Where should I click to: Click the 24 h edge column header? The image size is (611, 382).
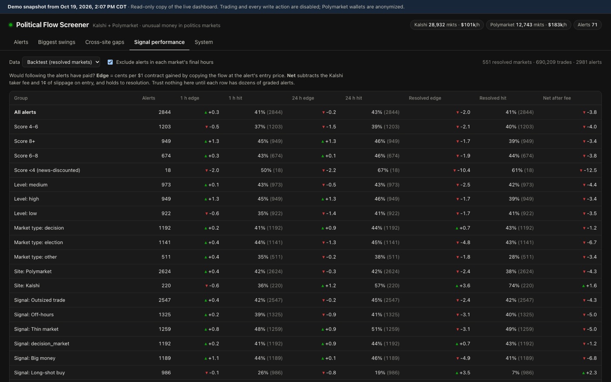[x=303, y=98]
